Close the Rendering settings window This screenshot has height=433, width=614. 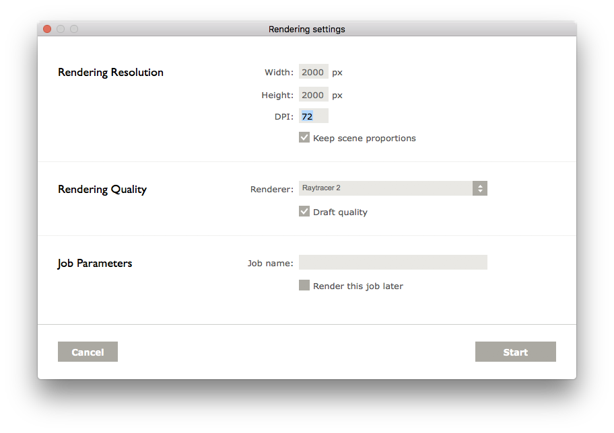point(47,29)
